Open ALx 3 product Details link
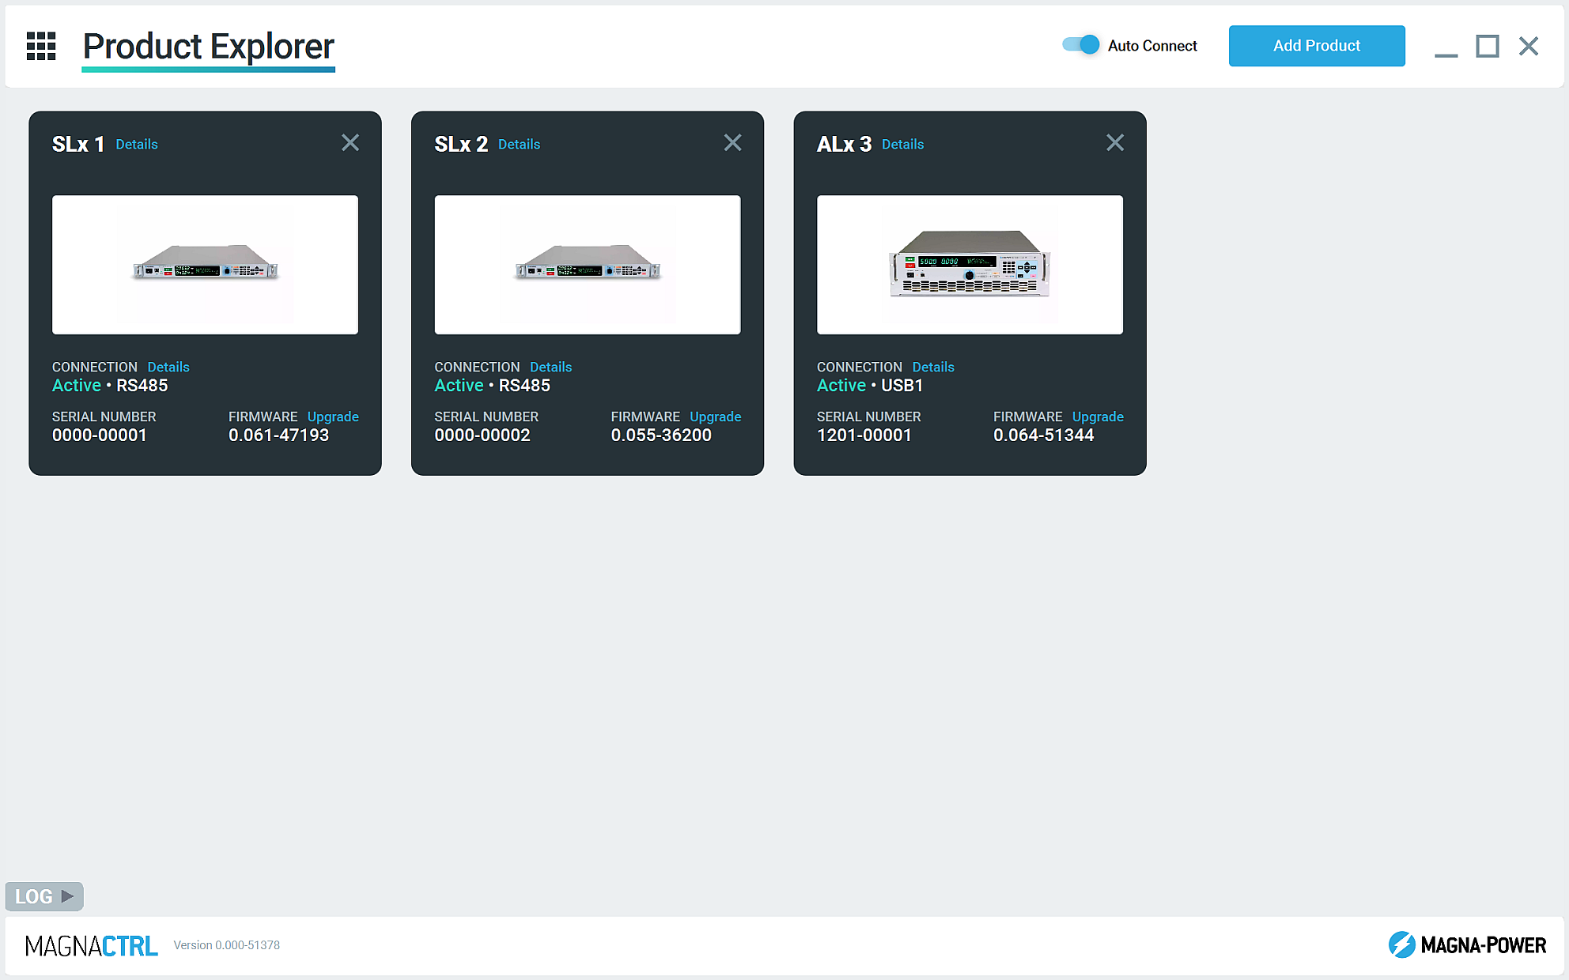Screen dimensions: 1569x980 902,145
